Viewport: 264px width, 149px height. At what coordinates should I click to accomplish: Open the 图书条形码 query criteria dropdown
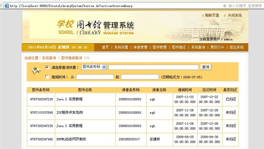click(x=94, y=67)
